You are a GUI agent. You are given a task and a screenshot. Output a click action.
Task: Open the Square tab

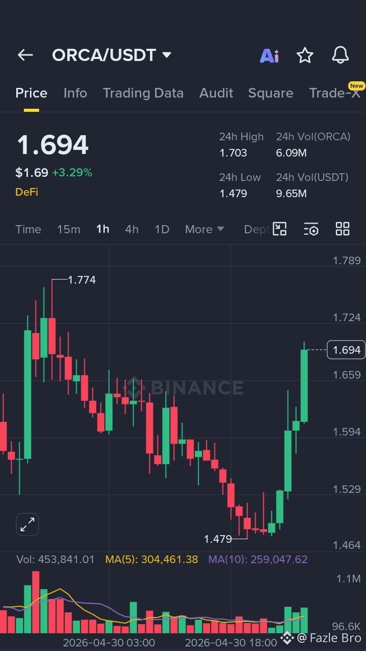(270, 93)
